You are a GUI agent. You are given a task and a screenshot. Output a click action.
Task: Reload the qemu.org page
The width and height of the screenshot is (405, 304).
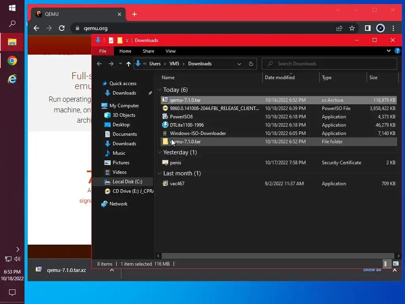click(62, 28)
